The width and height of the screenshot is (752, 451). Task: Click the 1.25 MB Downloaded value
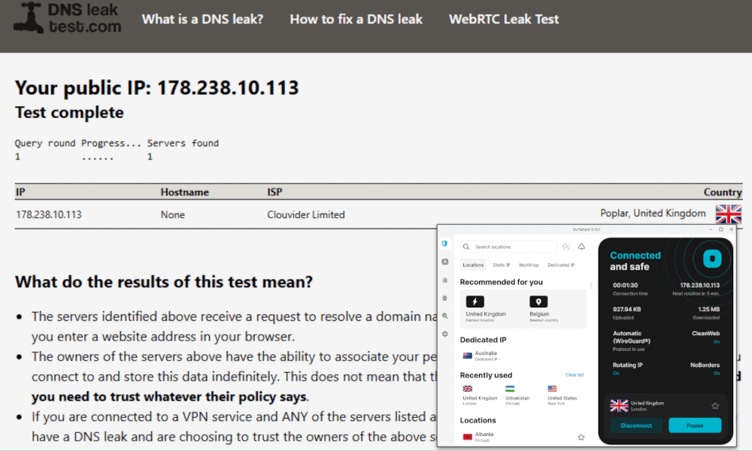pyautogui.click(x=708, y=310)
